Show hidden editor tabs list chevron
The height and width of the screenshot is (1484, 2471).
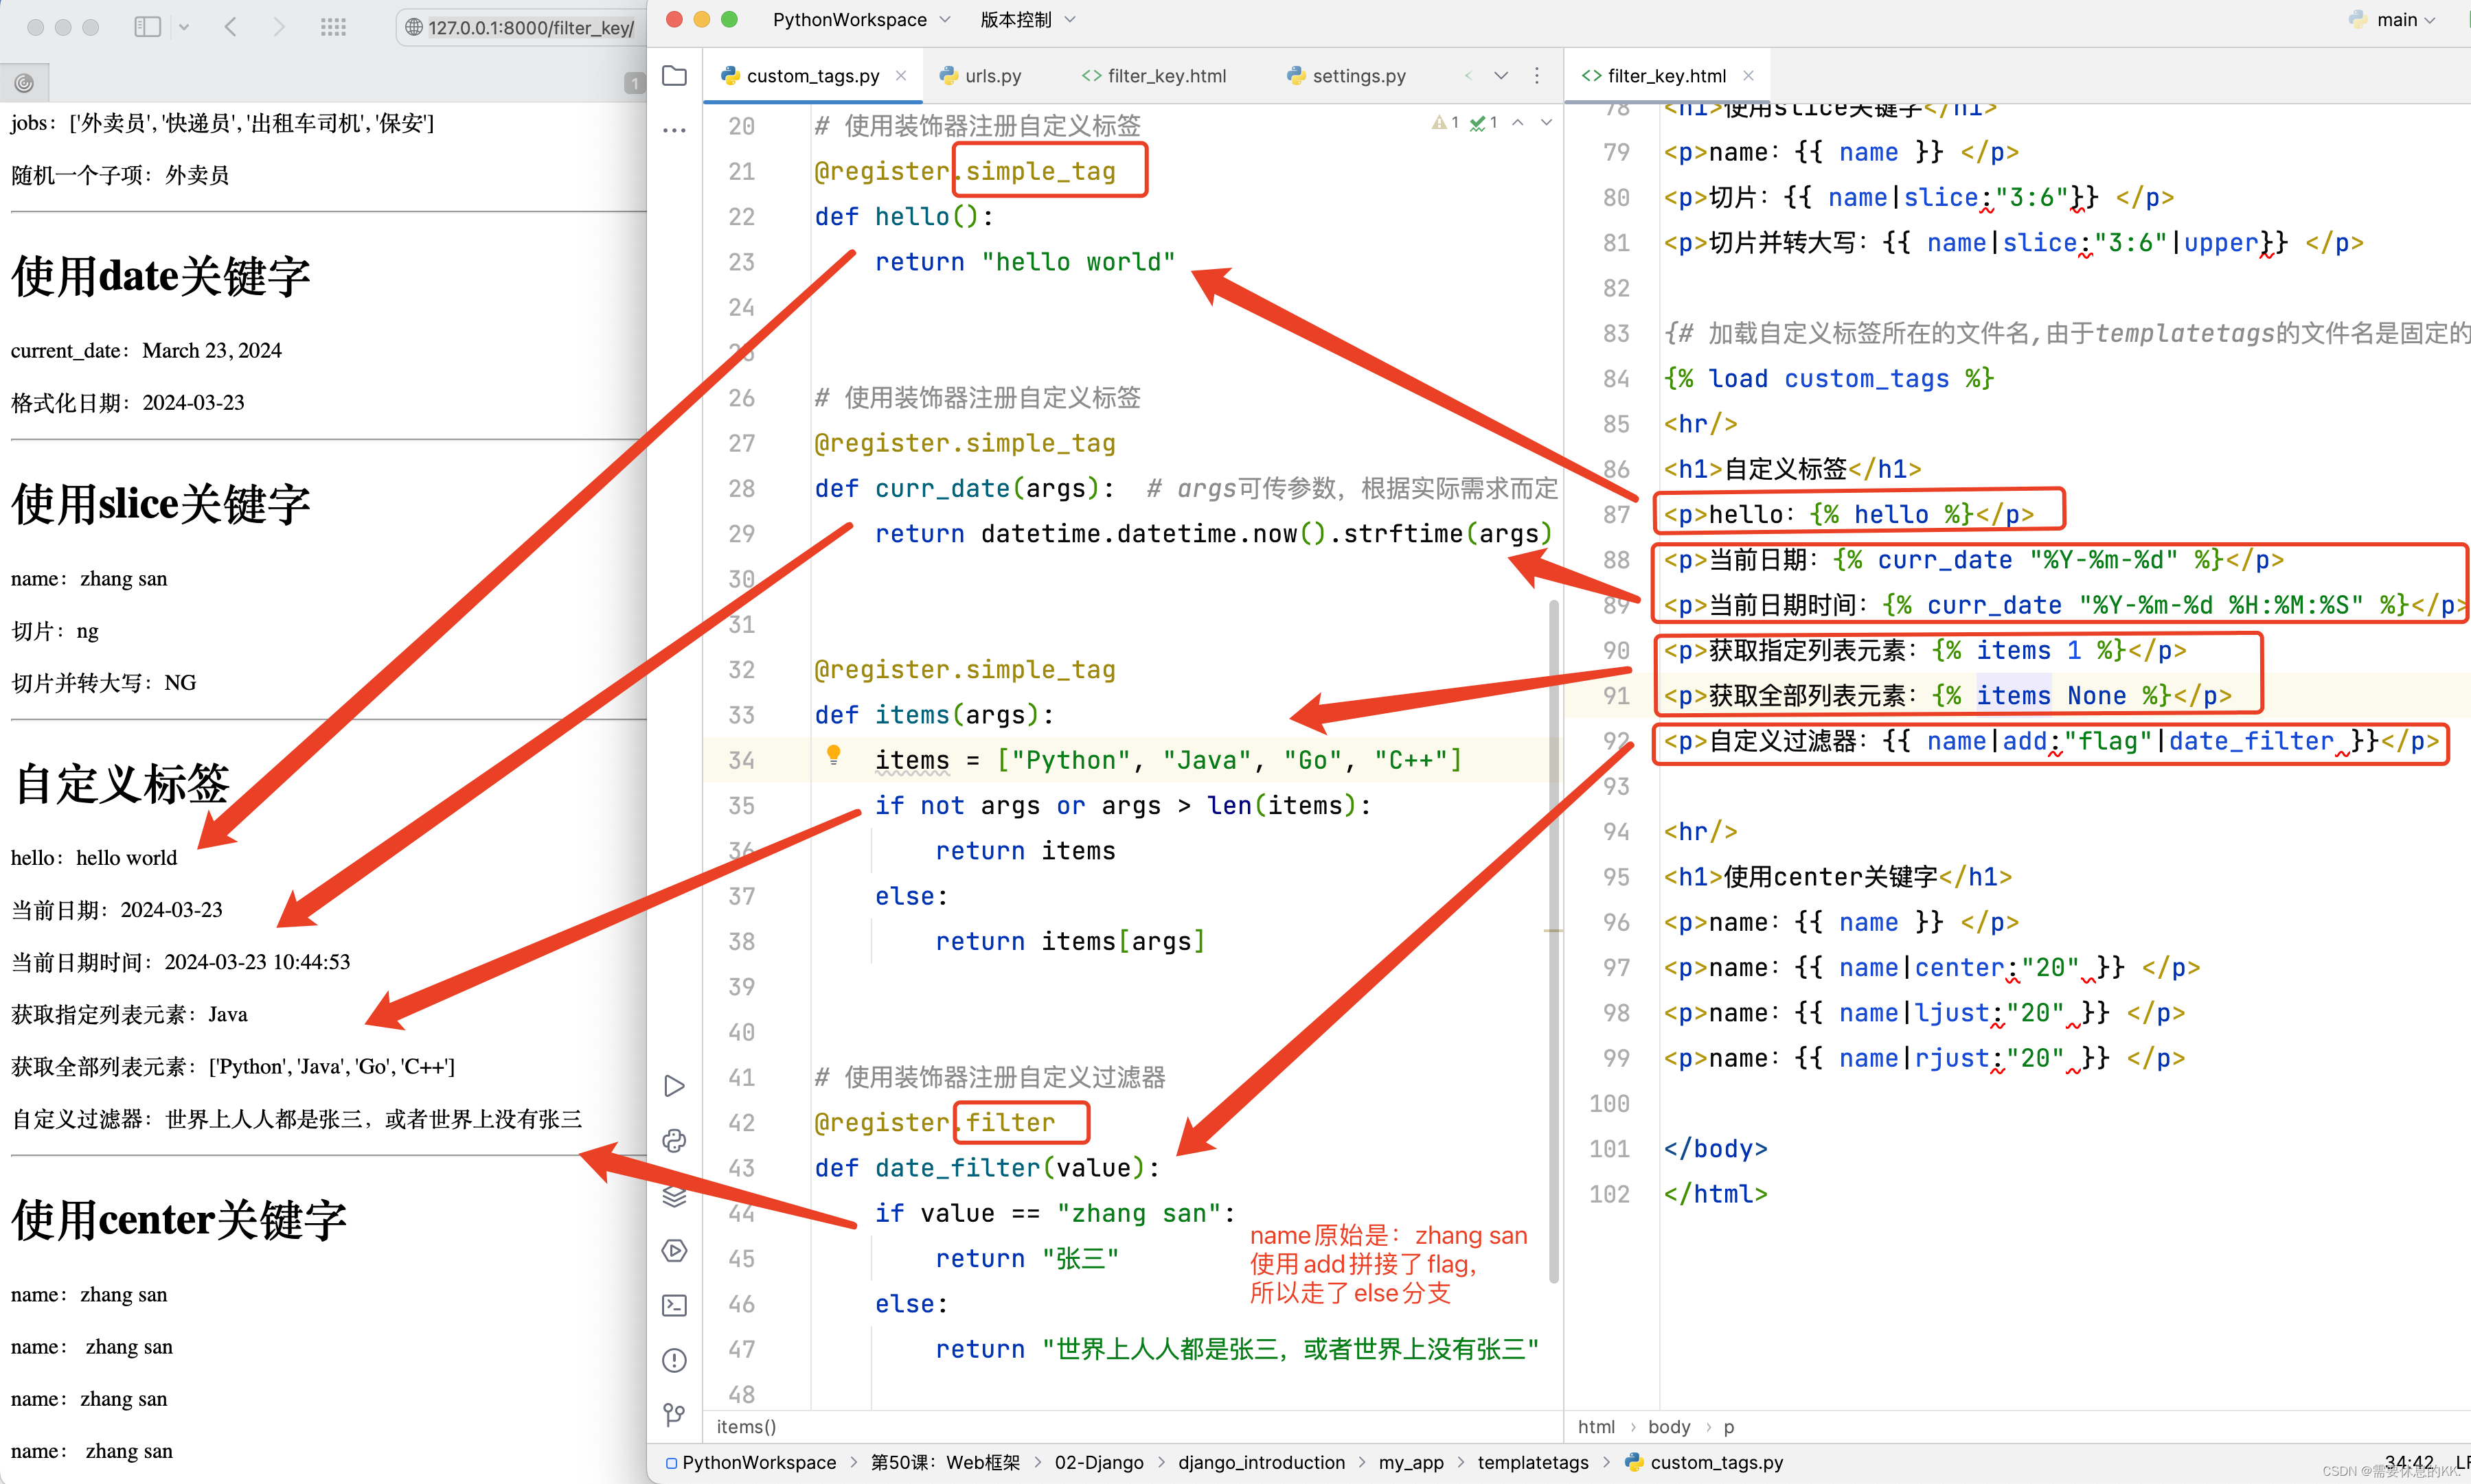coord(1501,76)
